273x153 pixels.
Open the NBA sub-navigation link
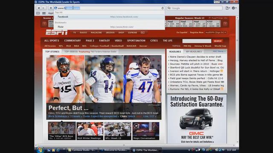(76, 46)
